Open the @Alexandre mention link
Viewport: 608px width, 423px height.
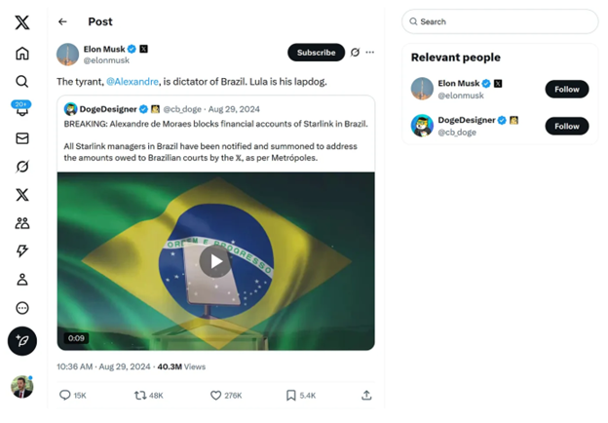(x=132, y=82)
